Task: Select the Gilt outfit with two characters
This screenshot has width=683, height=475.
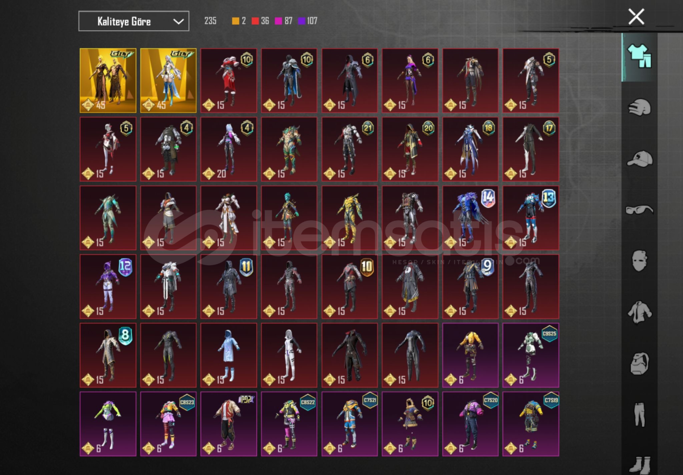Action: [108, 80]
